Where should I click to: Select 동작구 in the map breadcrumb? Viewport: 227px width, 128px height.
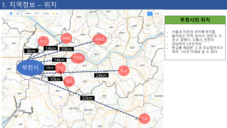click(x=37, y=14)
